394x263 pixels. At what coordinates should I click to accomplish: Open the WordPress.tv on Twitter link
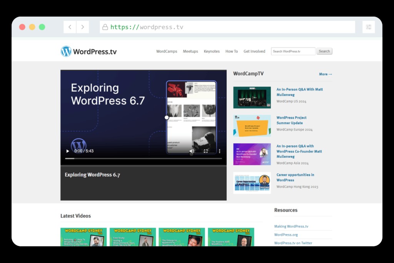click(293, 243)
